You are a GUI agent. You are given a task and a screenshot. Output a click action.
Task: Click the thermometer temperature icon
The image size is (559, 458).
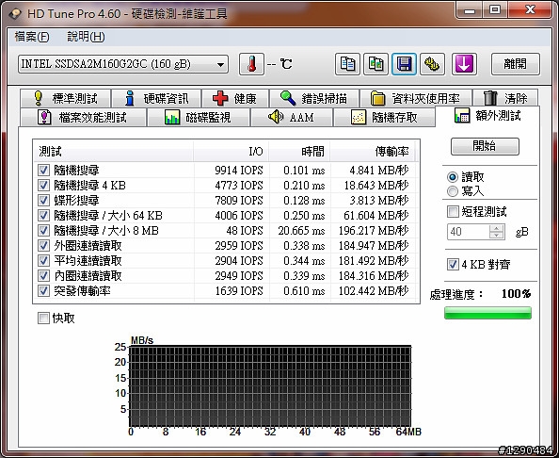pyautogui.click(x=251, y=65)
